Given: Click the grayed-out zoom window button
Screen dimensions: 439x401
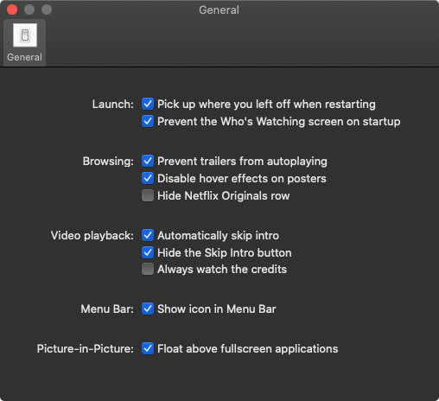Looking at the screenshot, I should click(47, 10).
